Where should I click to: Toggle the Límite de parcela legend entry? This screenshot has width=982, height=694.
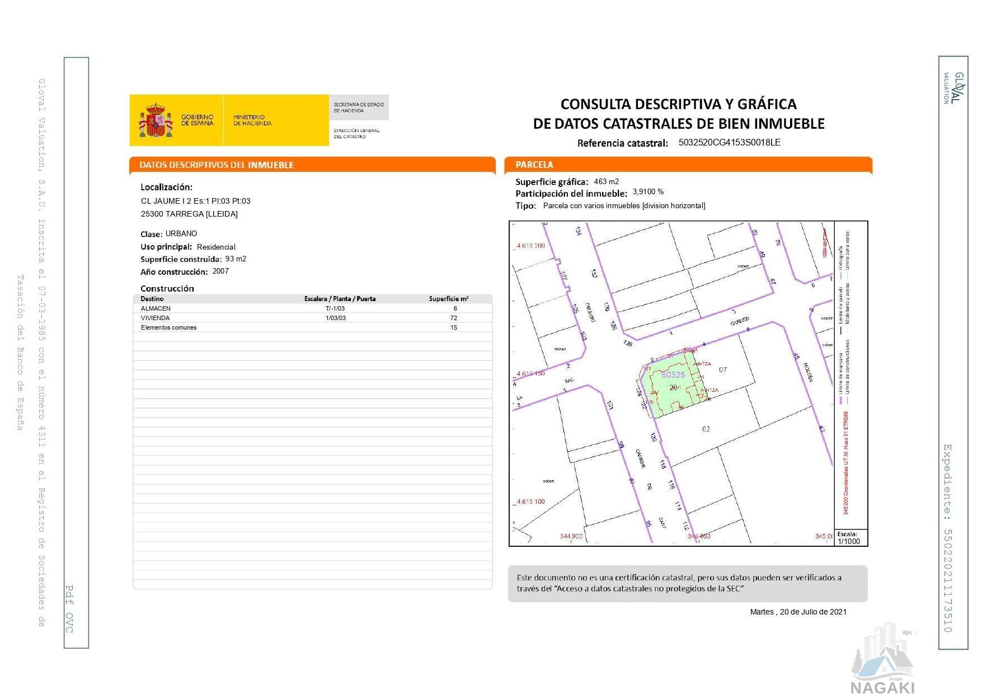[840, 302]
